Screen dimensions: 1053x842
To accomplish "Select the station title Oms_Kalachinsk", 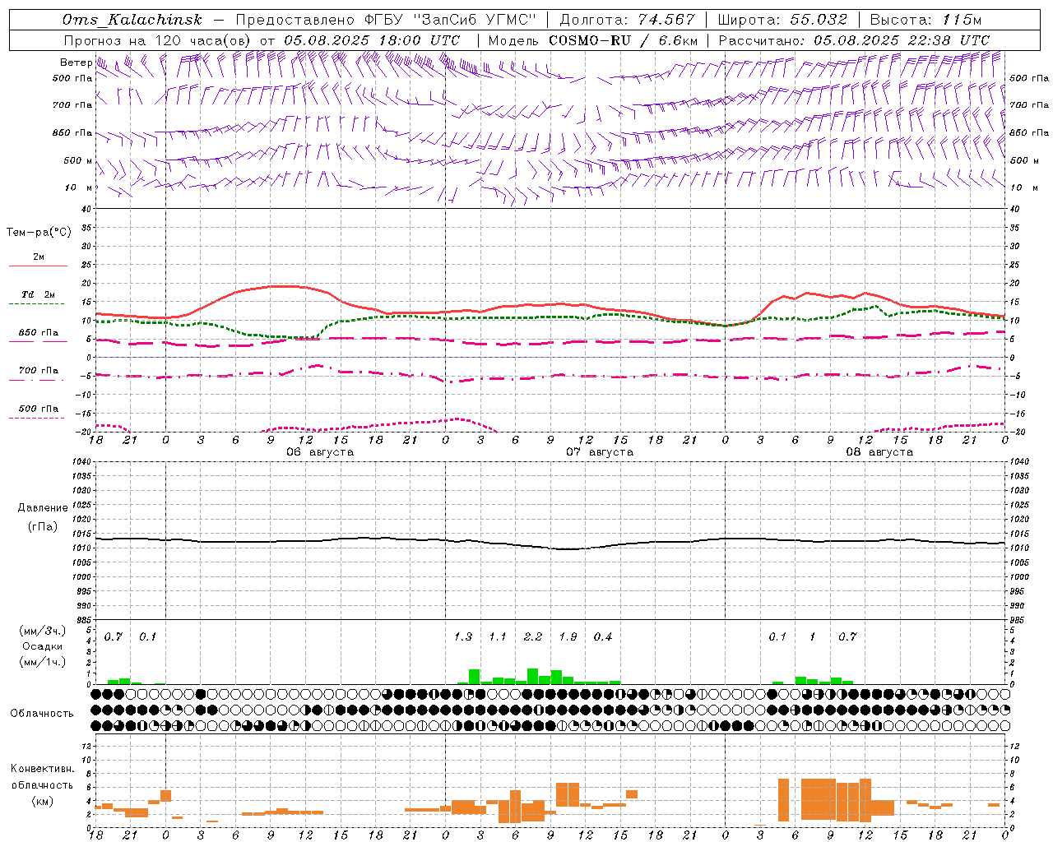I will tap(132, 20).
